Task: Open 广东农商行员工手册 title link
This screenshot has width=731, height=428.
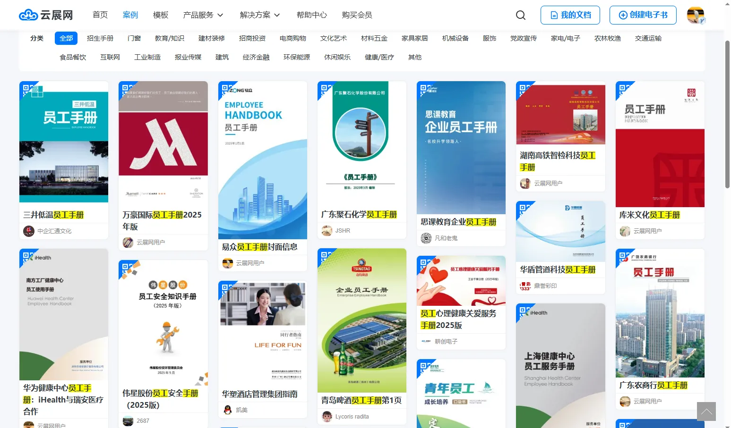Action: [654, 386]
